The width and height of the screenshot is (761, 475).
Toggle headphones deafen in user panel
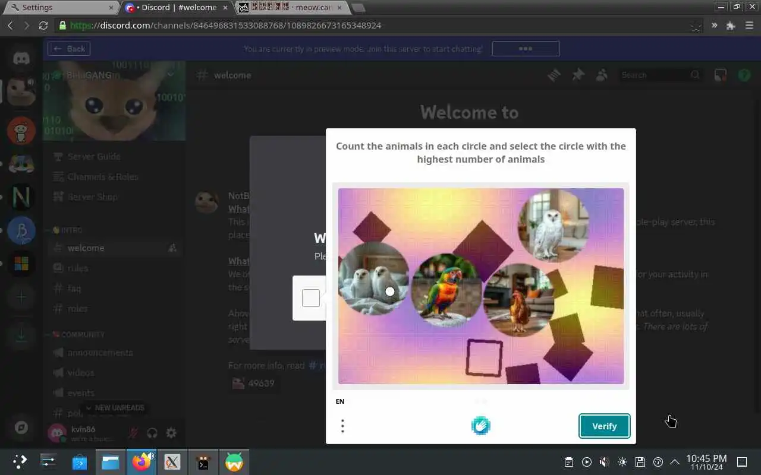tap(152, 433)
